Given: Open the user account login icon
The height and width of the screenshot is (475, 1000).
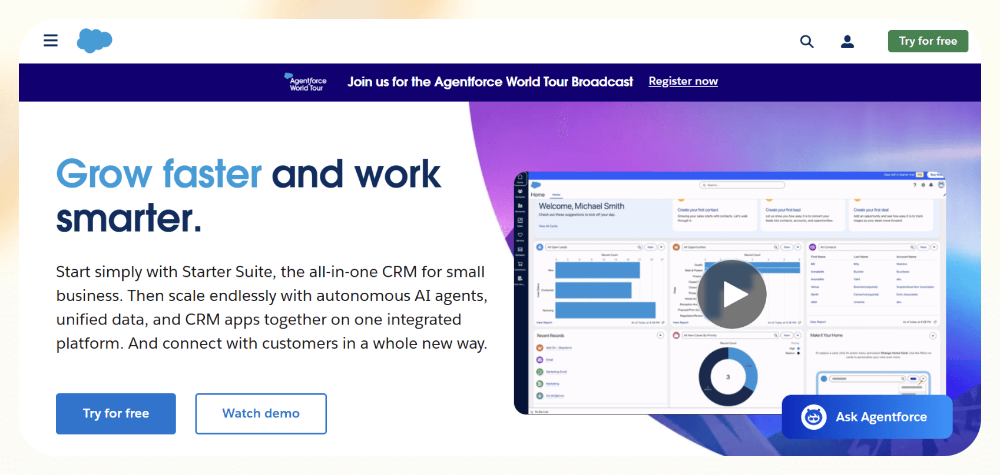Looking at the screenshot, I should click(847, 42).
